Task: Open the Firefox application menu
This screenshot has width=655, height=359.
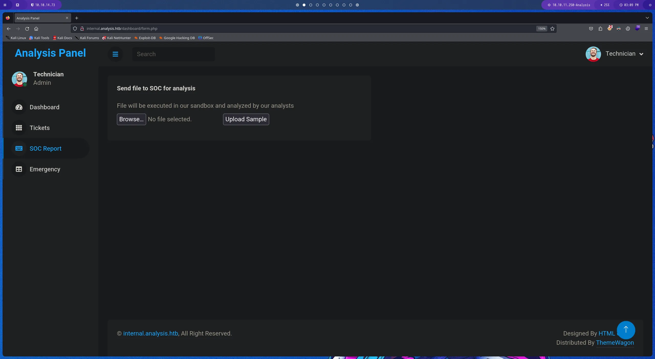Action: [646, 29]
